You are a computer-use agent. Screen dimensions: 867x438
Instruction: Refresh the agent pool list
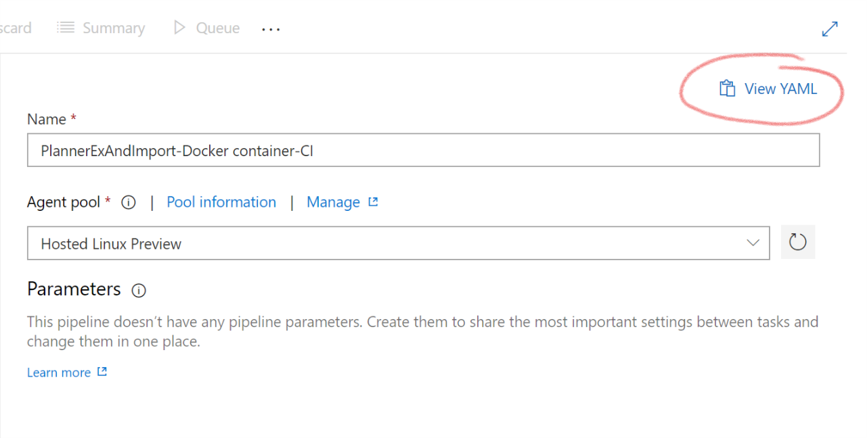pyautogui.click(x=798, y=242)
